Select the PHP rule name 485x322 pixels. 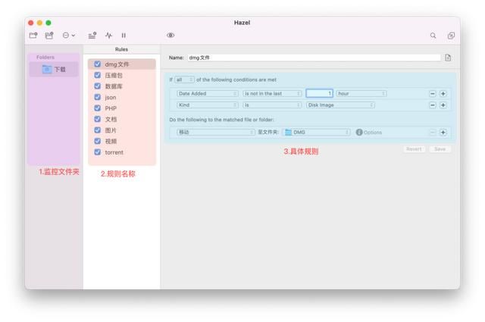pos(111,108)
